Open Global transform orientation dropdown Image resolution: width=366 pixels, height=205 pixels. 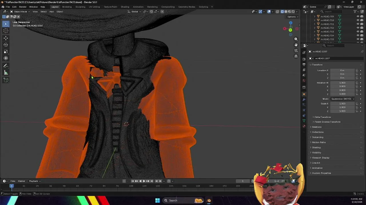[x=134, y=12]
